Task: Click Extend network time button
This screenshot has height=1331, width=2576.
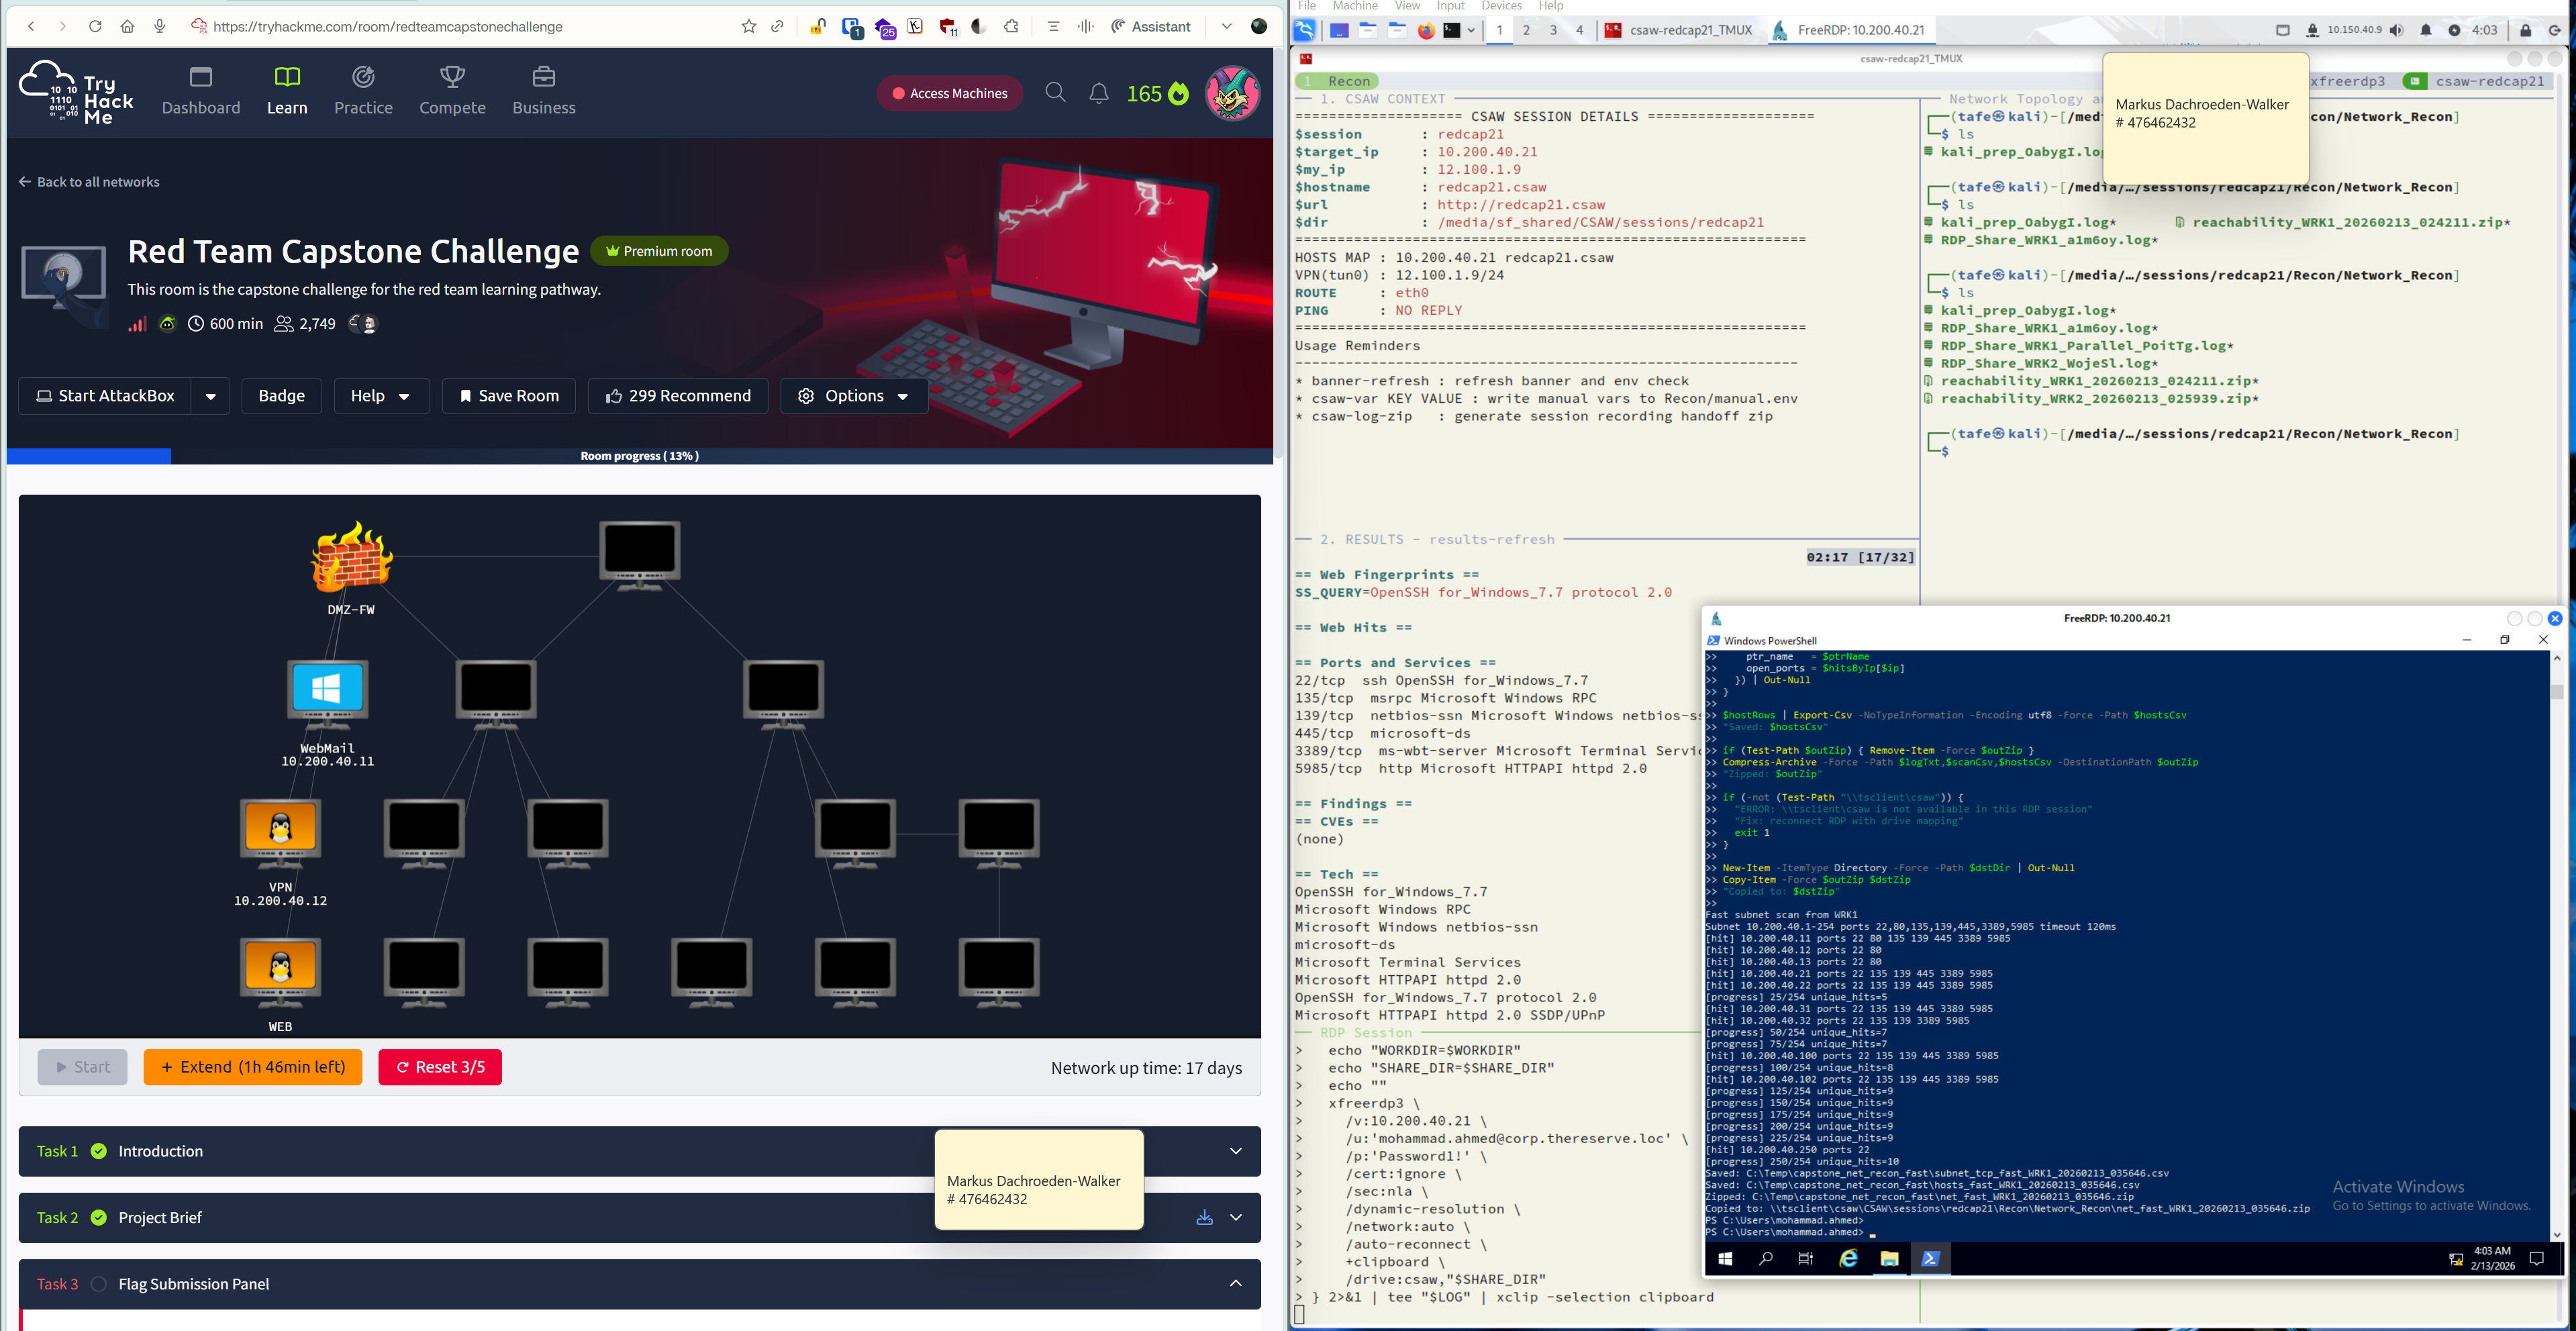Action: (x=253, y=1067)
